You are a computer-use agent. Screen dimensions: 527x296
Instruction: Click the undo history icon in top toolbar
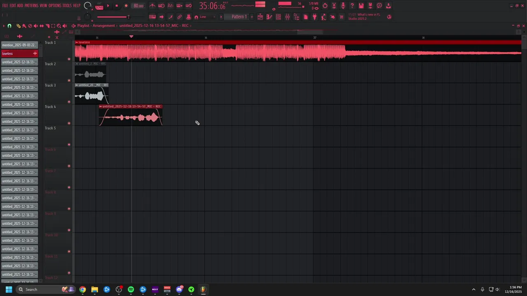(x=325, y=6)
